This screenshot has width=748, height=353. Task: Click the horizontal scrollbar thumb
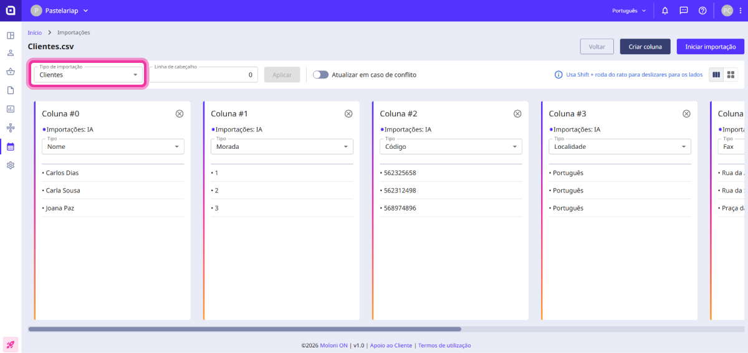point(244,329)
